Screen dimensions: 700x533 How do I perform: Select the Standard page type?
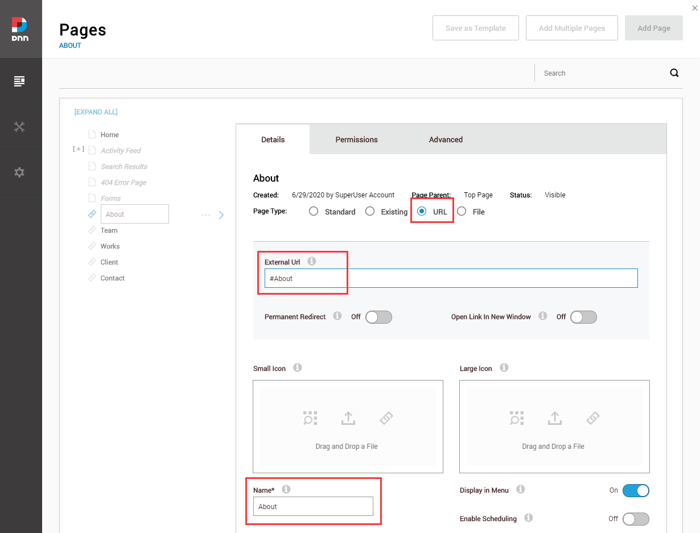(314, 211)
